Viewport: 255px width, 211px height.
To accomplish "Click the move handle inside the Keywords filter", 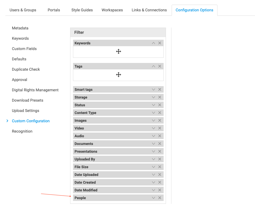I will point(118,51).
